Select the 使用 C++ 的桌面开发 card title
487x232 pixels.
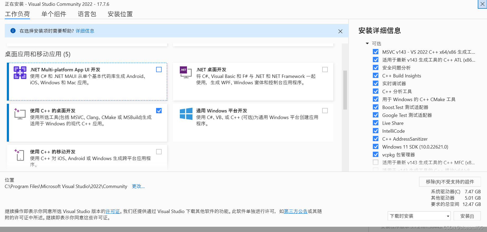point(53,111)
